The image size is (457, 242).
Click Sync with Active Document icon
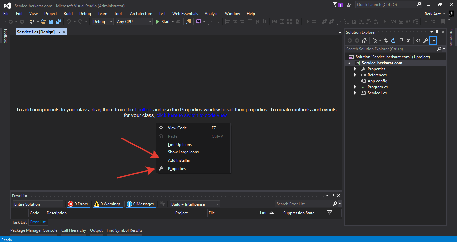386,41
